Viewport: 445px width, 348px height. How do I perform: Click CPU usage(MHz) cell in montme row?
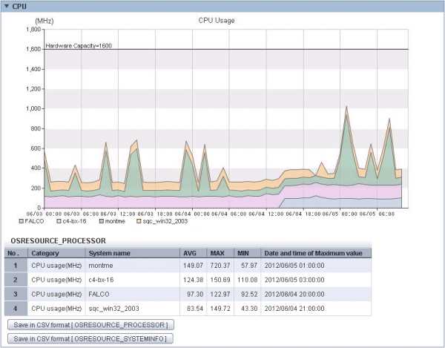(x=56, y=266)
